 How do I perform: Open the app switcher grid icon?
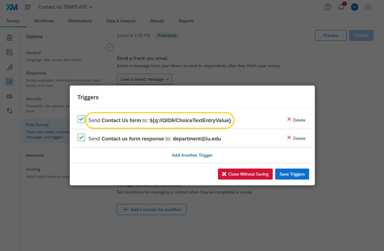pyautogui.click(x=368, y=7)
